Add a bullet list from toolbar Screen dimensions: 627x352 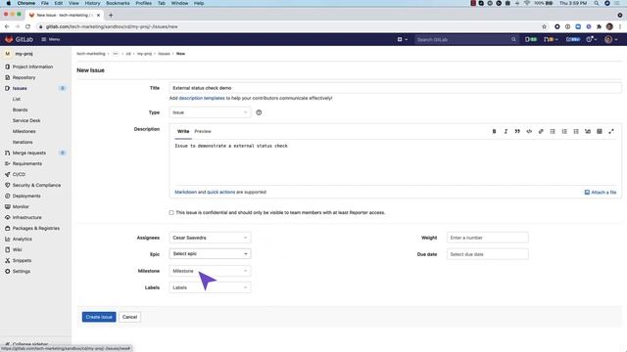click(553, 131)
